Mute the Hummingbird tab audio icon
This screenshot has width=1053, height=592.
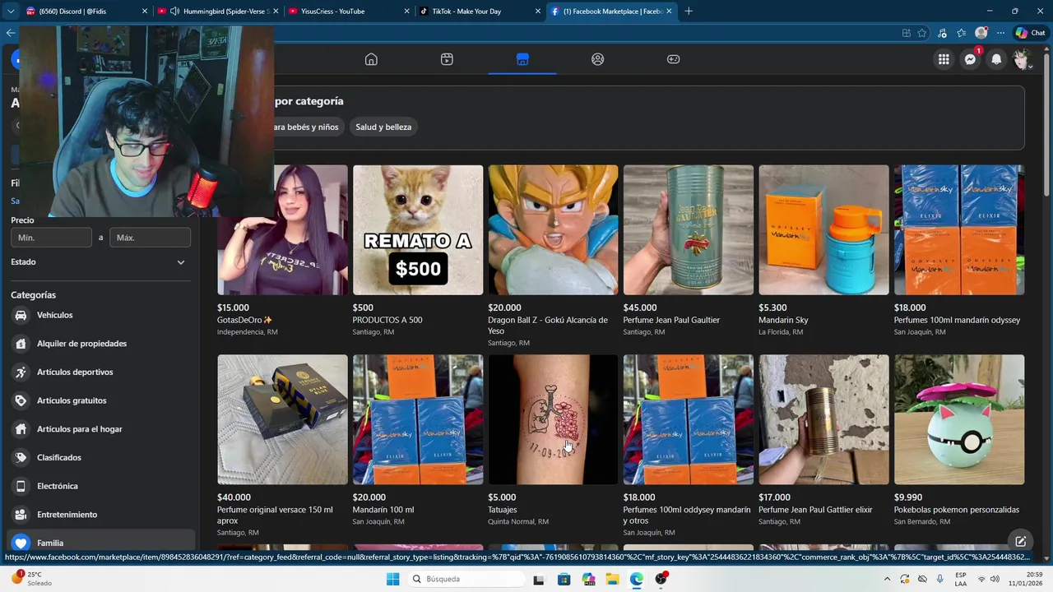(x=174, y=12)
